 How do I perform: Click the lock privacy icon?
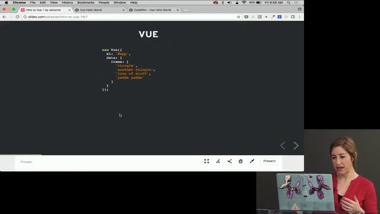click(x=240, y=161)
